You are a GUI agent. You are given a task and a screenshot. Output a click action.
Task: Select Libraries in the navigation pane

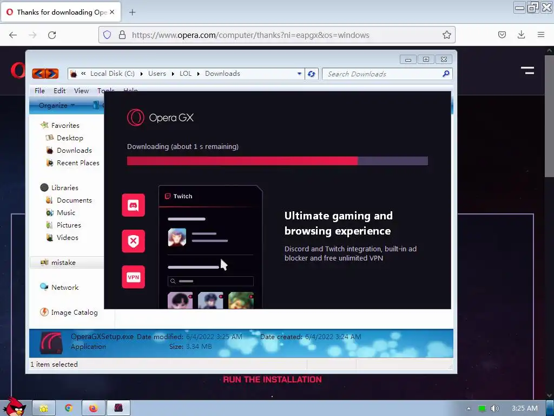click(x=65, y=188)
